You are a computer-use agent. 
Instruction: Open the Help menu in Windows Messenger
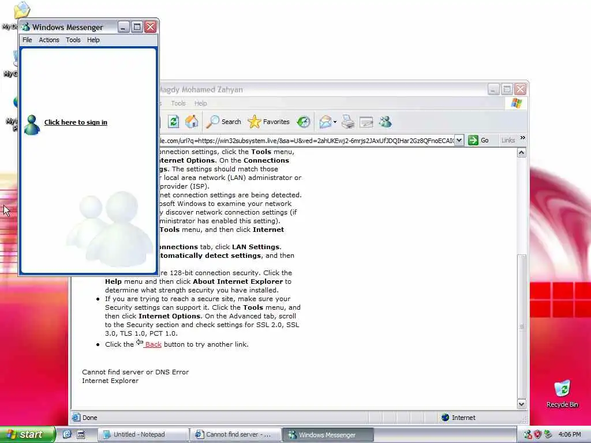93,40
